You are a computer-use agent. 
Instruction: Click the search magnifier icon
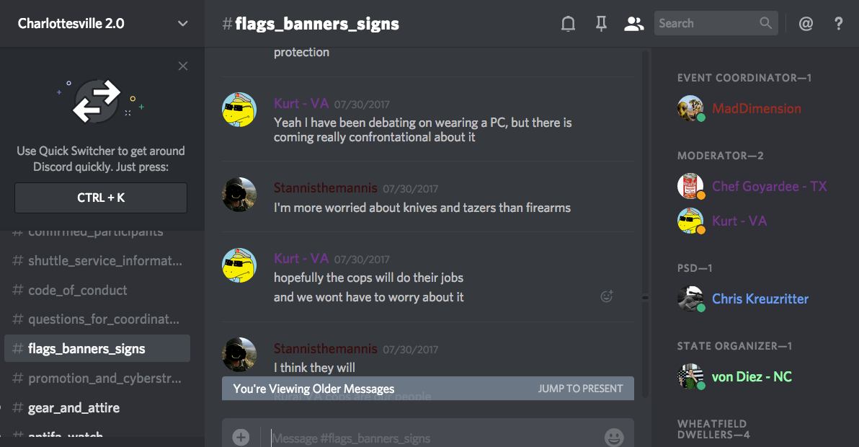tap(765, 23)
